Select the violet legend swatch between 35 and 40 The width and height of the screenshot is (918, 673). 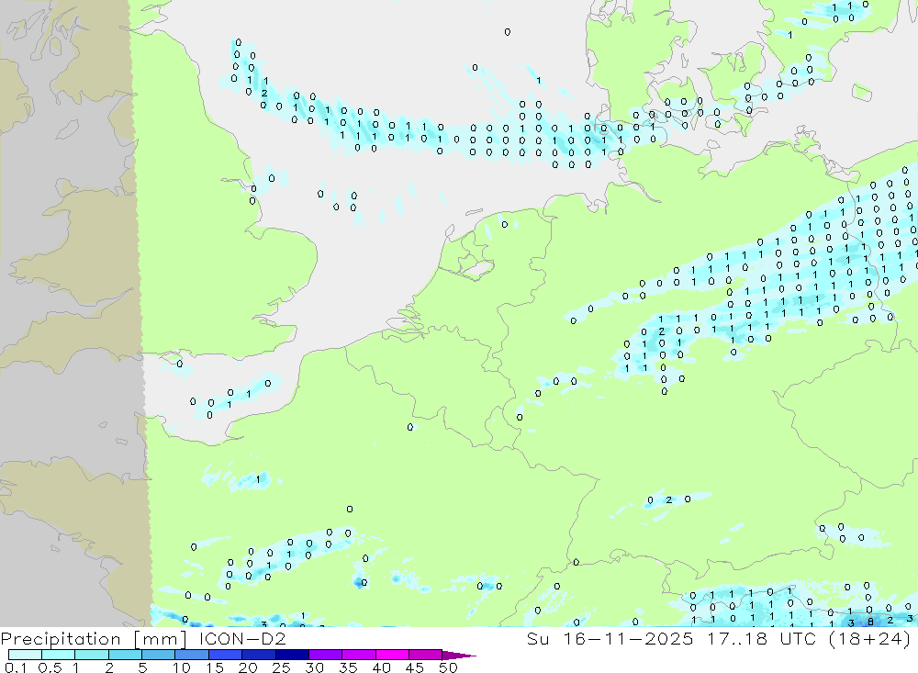pos(359,655)
